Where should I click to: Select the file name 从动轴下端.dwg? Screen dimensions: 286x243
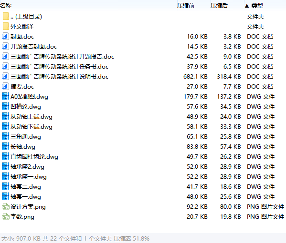[x=31, y=127]
